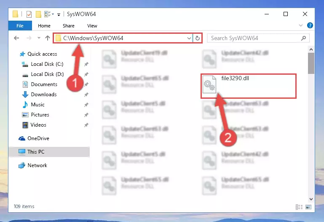Viewport: 324px width, 222px height.
Task: Switch to the View ribbon tab
Action: (x=92, y=26)
